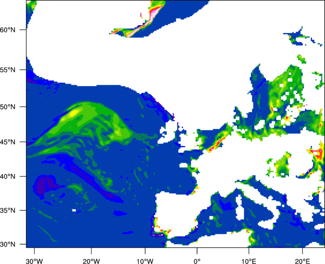Click the 0° longitude label
Image resolution: width=325 pixels, height=264 pixels.
pyautogui.click(x=197, y=261)
